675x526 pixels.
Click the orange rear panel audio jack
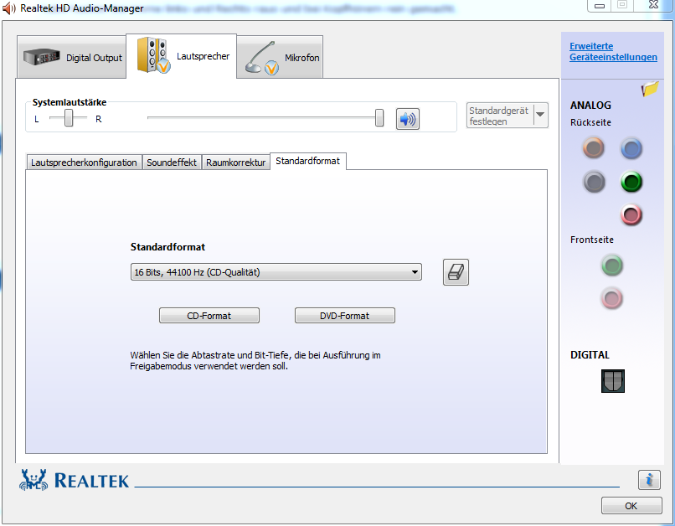coord(594,148)
